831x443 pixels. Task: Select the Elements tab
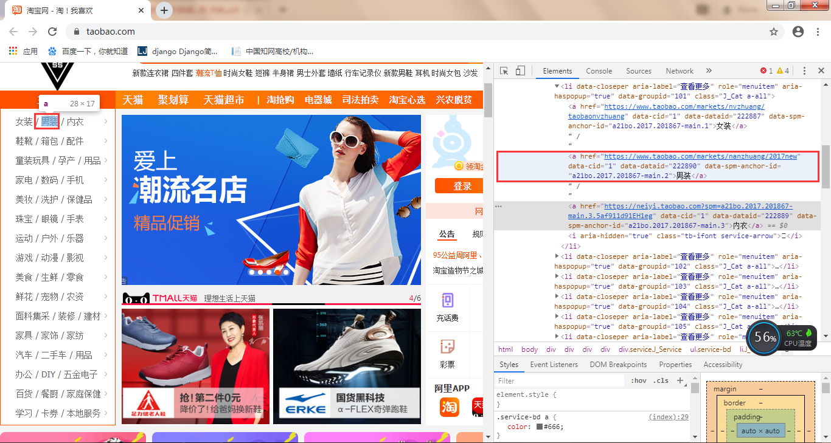[x=557, y=71]
